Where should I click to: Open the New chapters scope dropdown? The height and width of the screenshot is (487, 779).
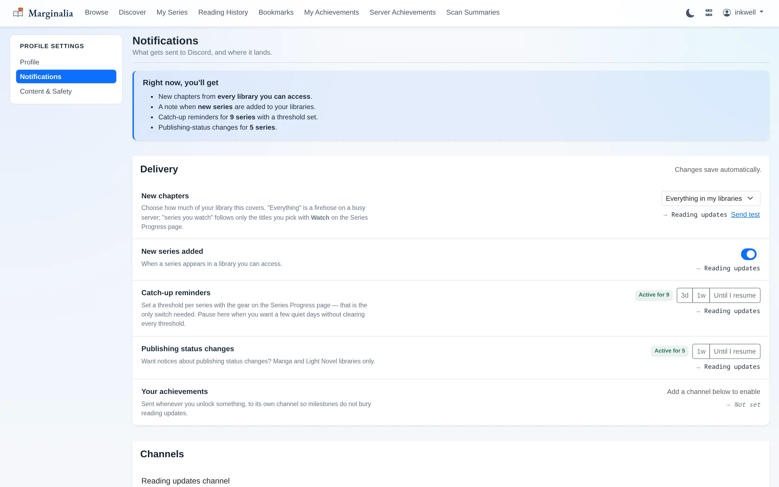(x=711, y=198)
